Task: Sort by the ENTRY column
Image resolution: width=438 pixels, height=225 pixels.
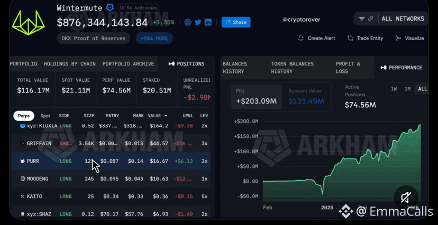Action: (112, 116)
